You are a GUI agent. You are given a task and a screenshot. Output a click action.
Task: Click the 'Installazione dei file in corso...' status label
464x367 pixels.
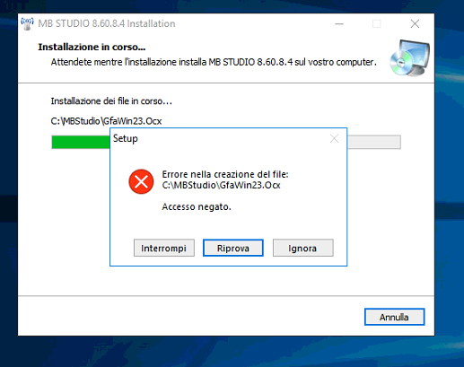pos(111,101)
